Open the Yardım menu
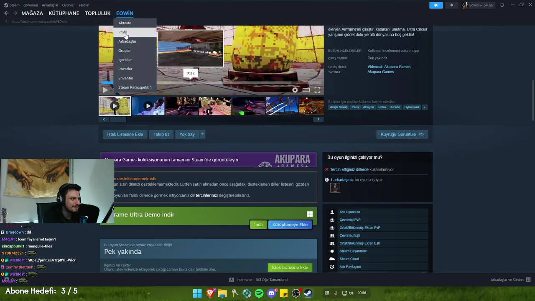 (x=84, y=5)
